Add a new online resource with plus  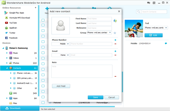tap(35, 8)
